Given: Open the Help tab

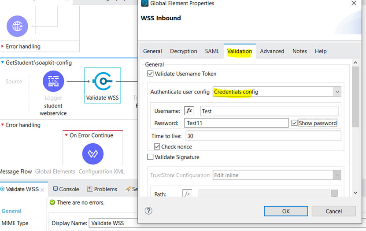Looking at the screenshot, I should tap(321, 51).
